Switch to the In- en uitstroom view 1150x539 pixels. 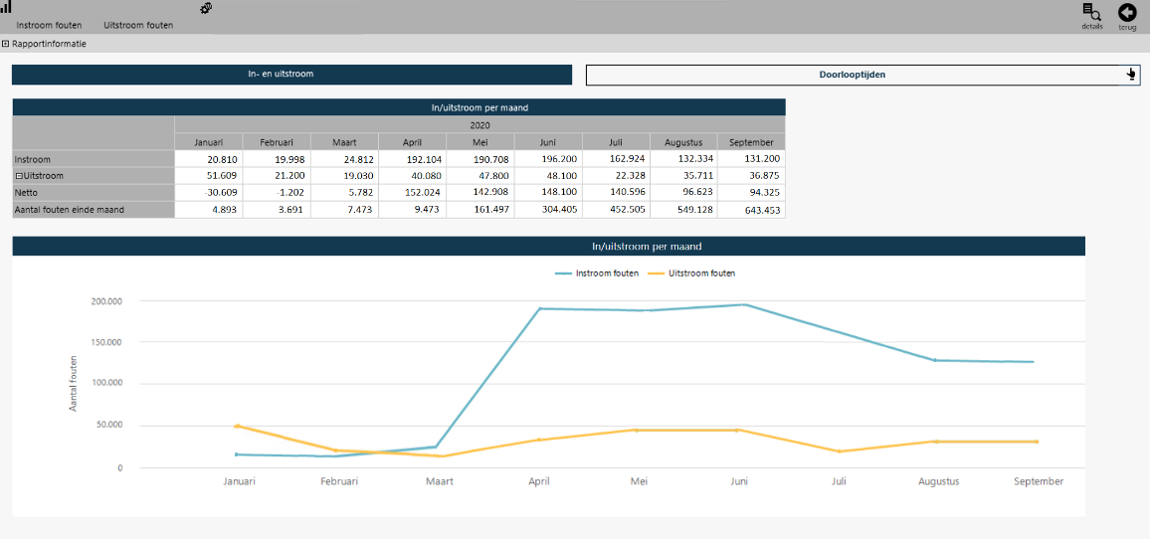(x=291, y=75)
